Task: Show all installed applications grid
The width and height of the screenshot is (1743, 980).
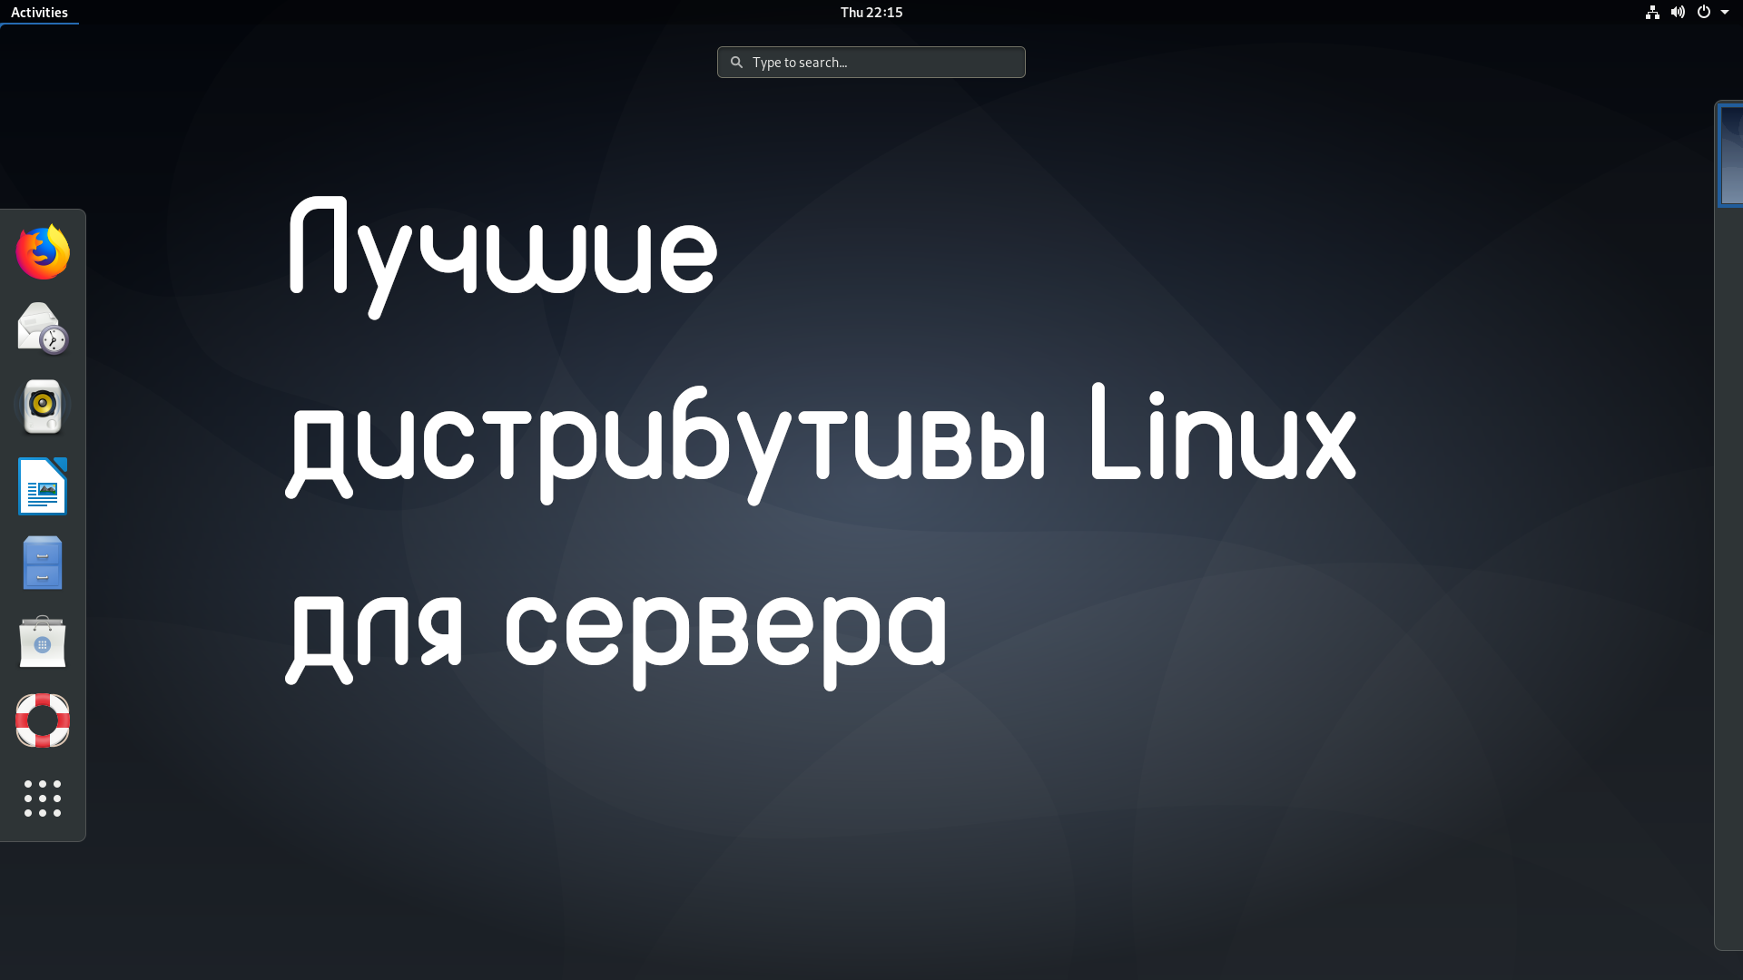Action: (42, 797)
